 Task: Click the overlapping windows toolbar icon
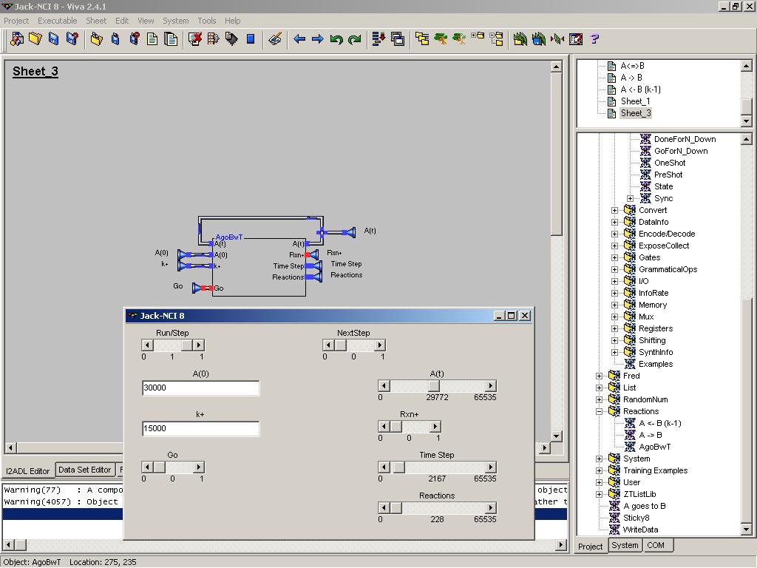tap(398, 38)
